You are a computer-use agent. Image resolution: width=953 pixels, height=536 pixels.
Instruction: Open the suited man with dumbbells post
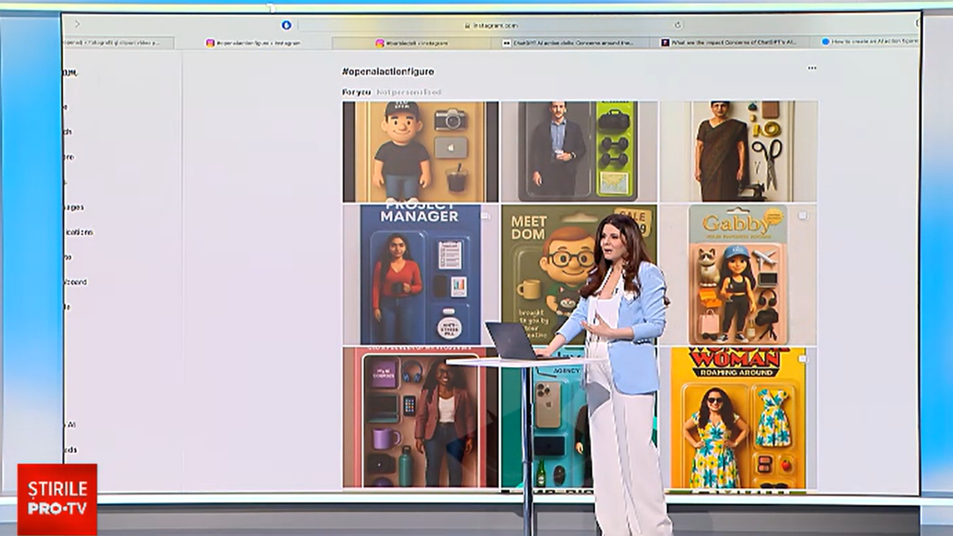click(579, 151)
